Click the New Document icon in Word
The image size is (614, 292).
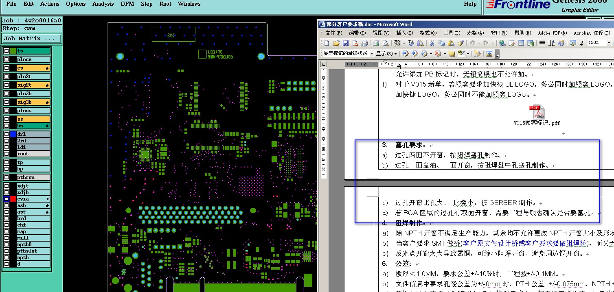(327, 43)
